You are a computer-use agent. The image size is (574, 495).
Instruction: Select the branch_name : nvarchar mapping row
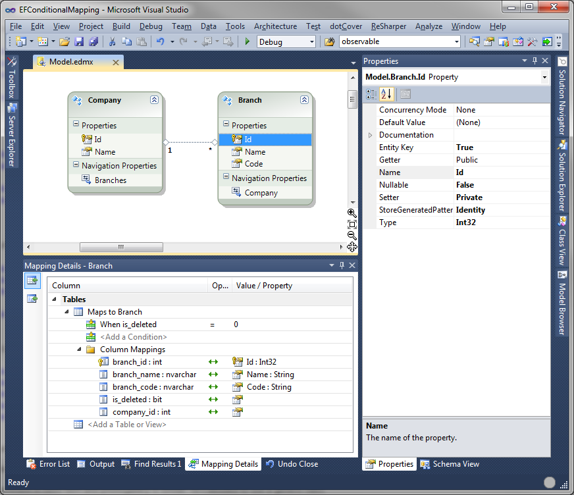(x=200, y=375)
